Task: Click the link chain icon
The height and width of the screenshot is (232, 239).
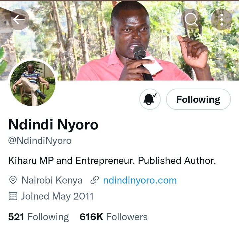Action: point(95,180)
